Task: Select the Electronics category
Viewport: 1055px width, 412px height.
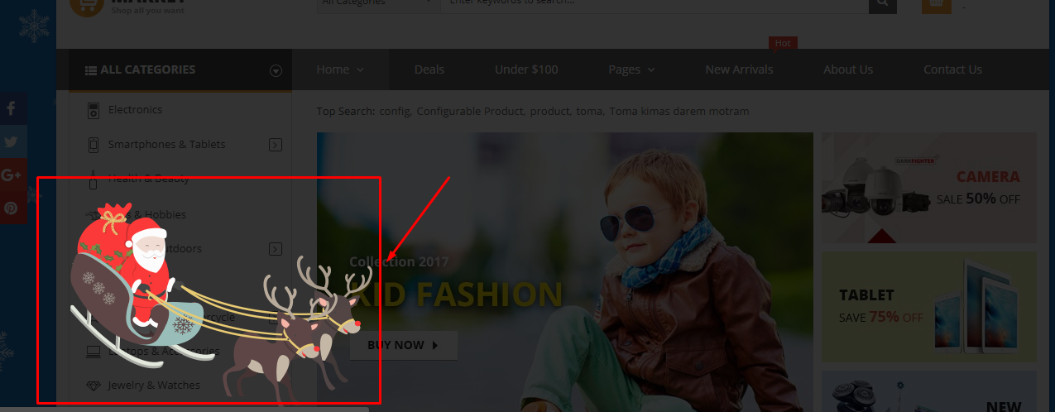Action: point(135,110)
